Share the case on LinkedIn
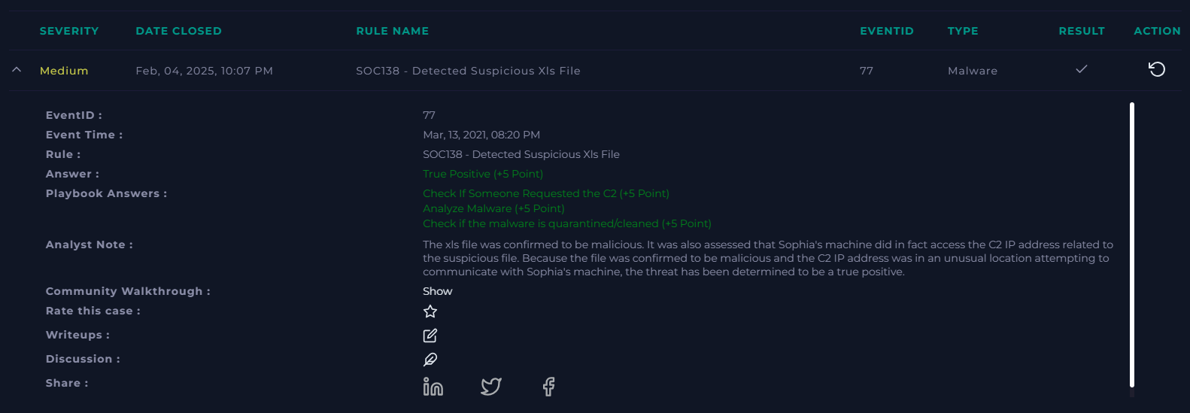Image resolution: width=1190 pixels, height=413 pixels. (433, 387)
